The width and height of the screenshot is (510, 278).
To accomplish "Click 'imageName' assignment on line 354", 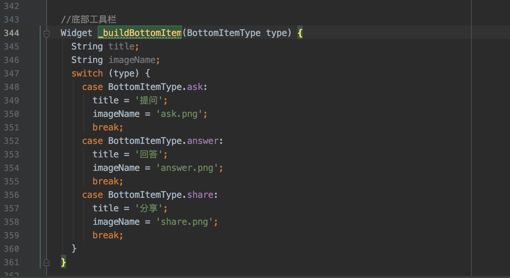I will tap(116, 168).
